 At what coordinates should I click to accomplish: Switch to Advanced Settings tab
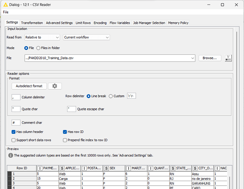pyautogui.click(x=59, y=23)
